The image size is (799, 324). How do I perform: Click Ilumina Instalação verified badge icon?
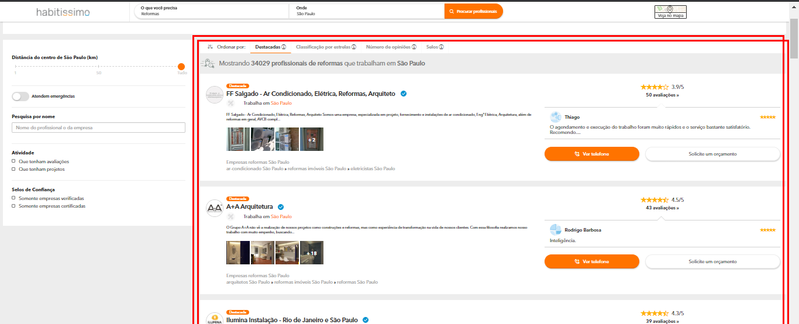(x=366, y=320)
